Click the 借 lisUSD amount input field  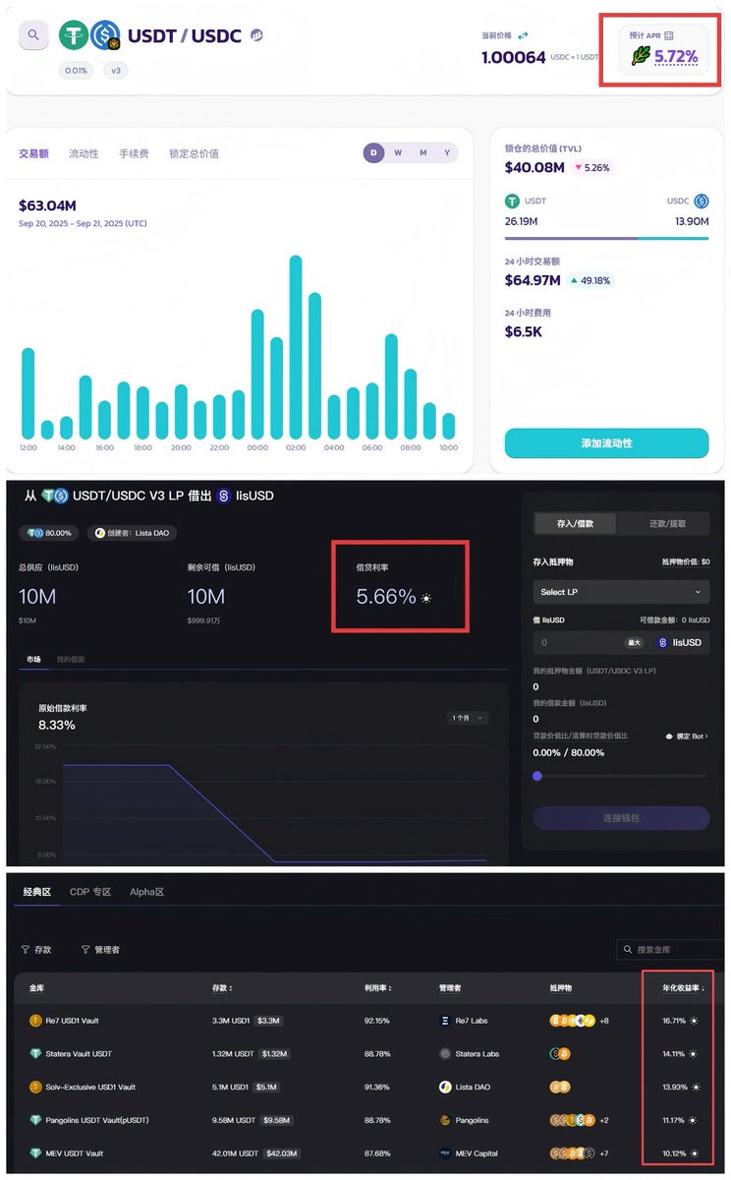pos(578,642)
